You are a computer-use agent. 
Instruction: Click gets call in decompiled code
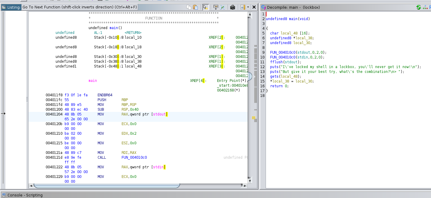[x=274, y=76]
